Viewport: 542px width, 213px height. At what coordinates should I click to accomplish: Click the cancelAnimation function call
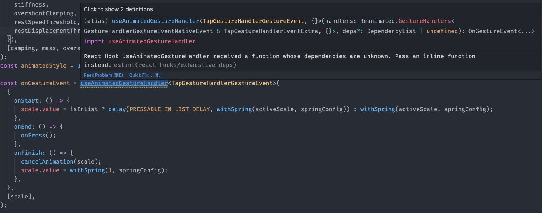tap(47, 161)
